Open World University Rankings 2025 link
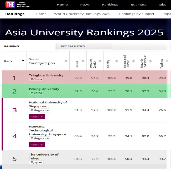 [x=82, y=14]
